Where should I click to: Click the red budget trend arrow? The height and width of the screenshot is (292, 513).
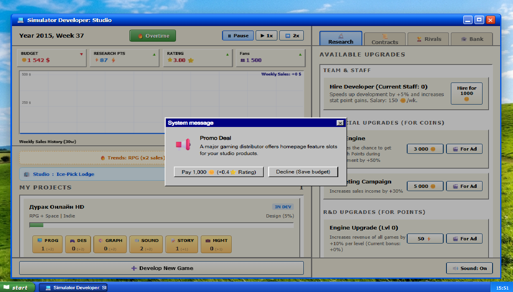pos(81,54)
